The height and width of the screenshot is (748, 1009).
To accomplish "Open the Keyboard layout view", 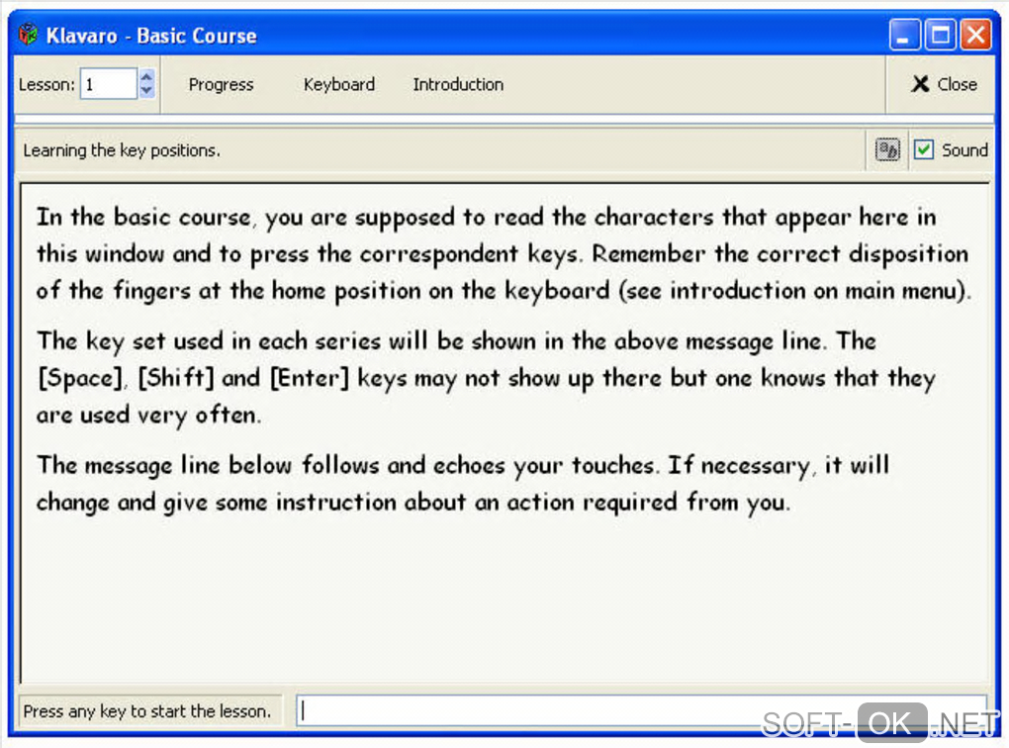I will [339, 84].
